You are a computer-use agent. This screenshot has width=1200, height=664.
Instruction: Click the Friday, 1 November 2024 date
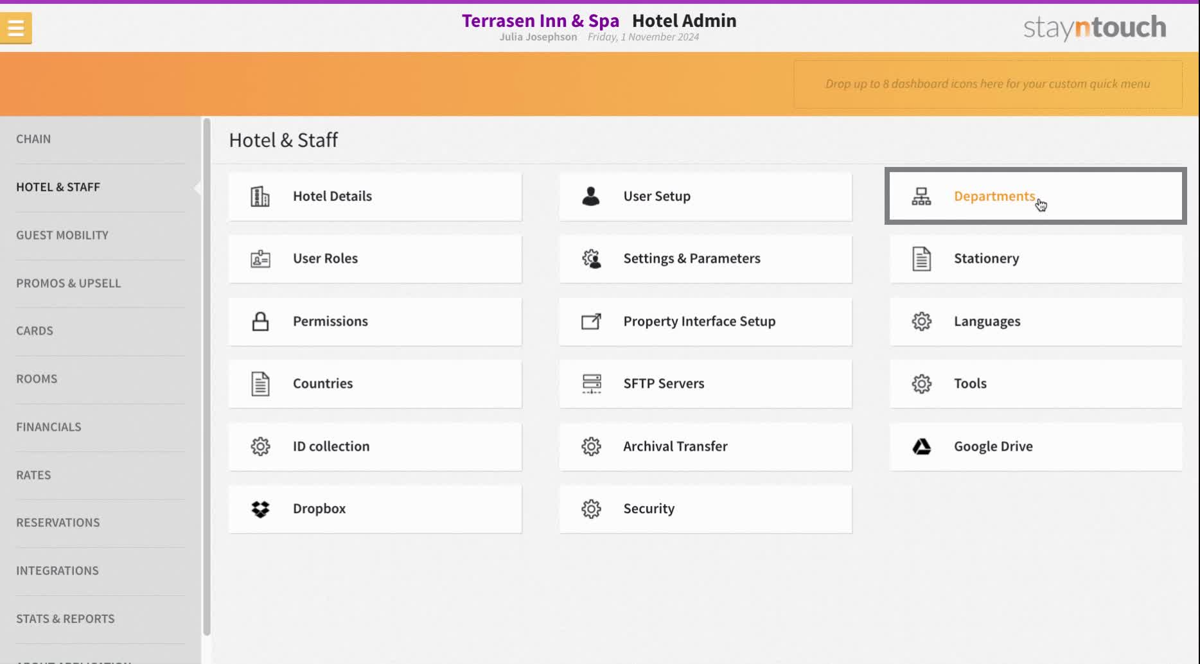(643, 37)
